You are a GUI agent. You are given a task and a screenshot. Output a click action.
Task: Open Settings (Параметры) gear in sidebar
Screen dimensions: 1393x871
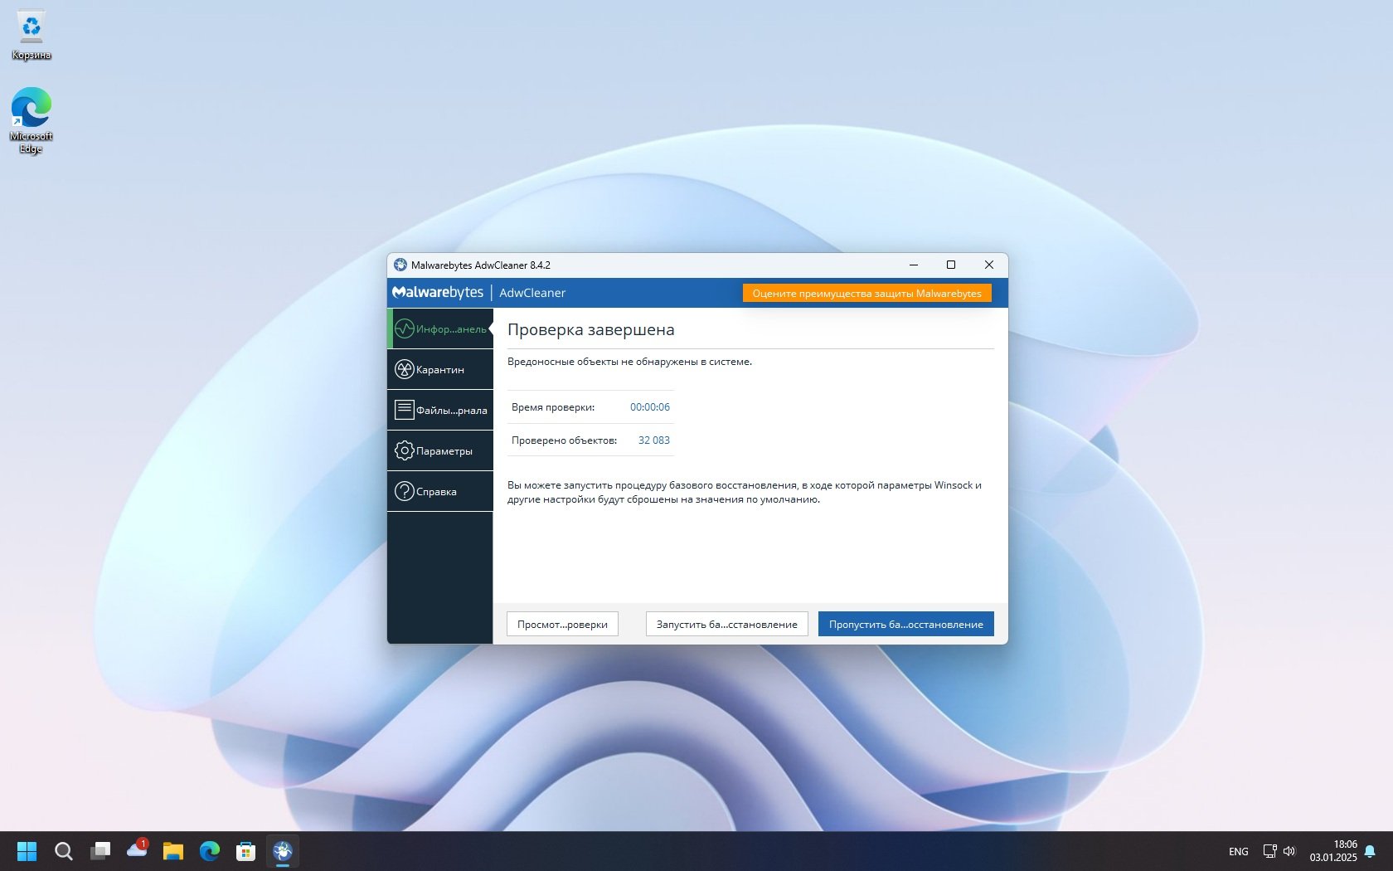pos(440,451)
